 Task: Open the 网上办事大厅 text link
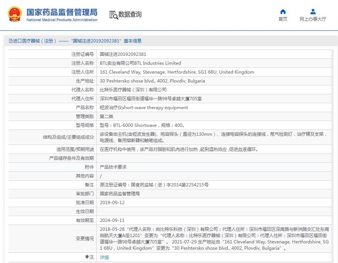(313, 19)
